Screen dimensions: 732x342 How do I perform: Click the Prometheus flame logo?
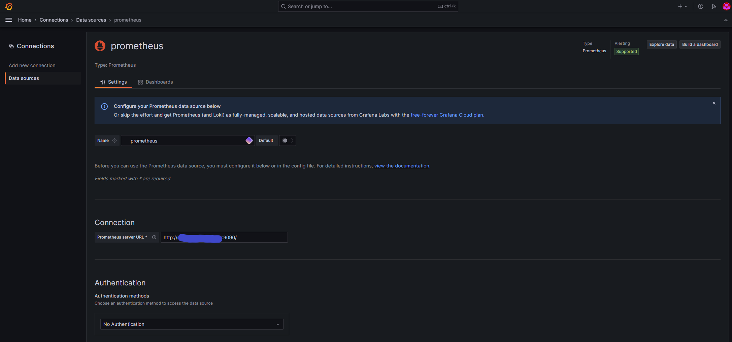pos(100,46)
